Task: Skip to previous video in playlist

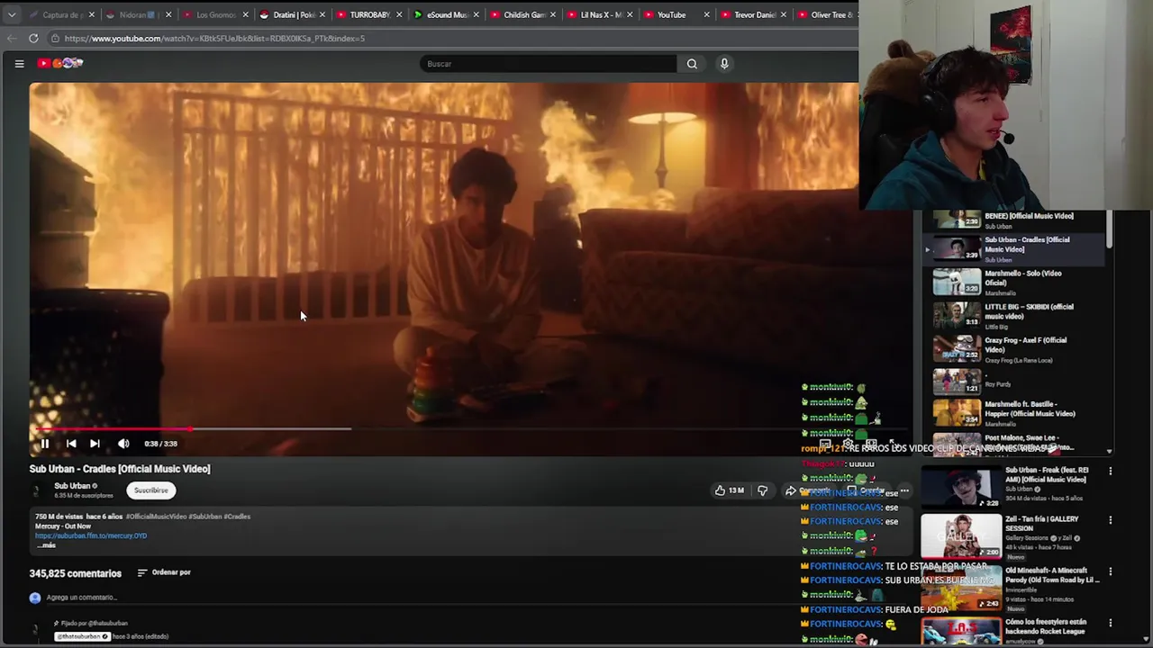Action: [x=70, y=443]
